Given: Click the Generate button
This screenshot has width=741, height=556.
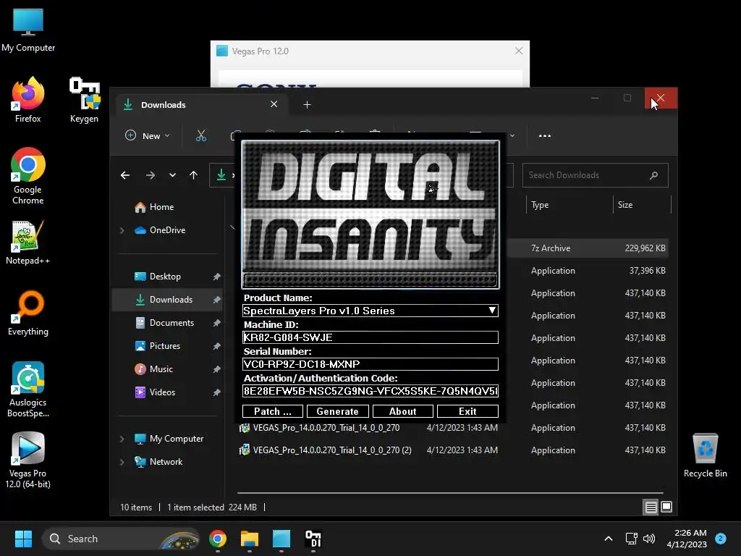Looking at the screenshot, I should point(337,411).
